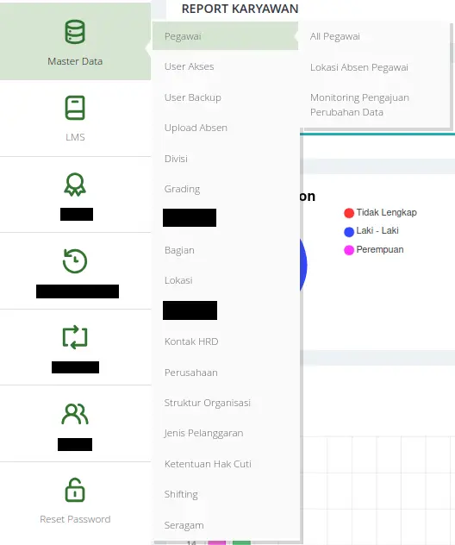Open the LMS book icon
Viewport: 455px width, 545px height.
click(75, 108)
